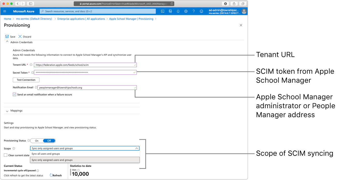Open the Cloud Shell terminal icon

(x=162, y=11)
